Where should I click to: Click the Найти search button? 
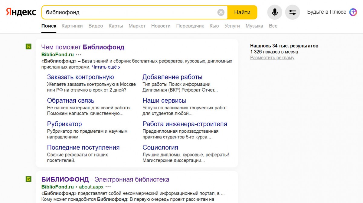click(242, 12)
